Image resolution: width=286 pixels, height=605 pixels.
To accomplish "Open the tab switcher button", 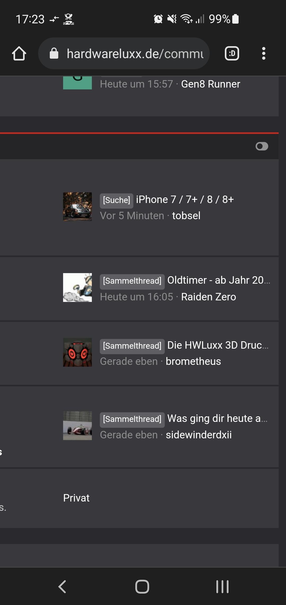I will [232, 53].
